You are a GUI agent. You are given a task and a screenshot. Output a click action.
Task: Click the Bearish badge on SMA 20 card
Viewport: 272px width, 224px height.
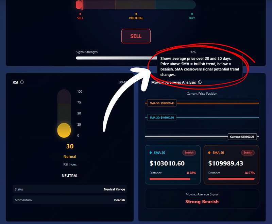[189, 153]
